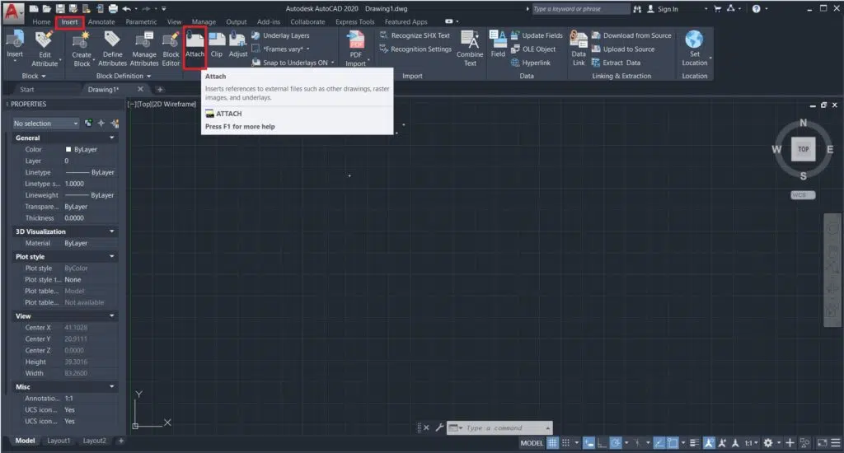The height and width of the screenshot is (453, 844).
Task: Click the Define Attributes icon
Action: pyautogui.click(x=112, y=48)
